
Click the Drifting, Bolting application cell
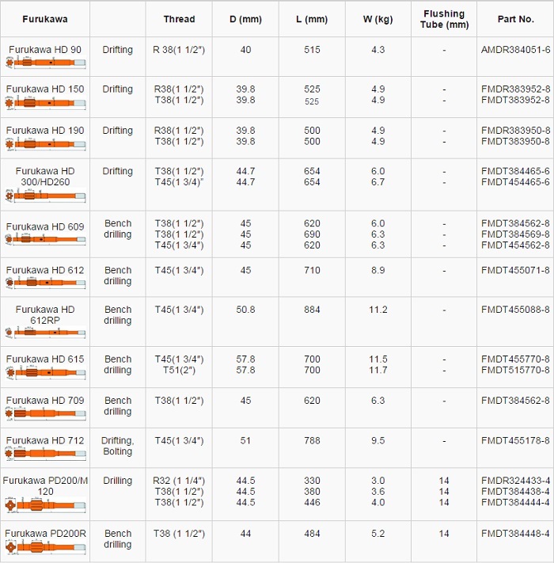(118, 446)
